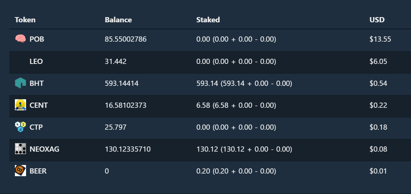This screenshot has width=411, height=194.
Task: Click CENT balance 16.58102373
Action: click(x=125, y=106)
